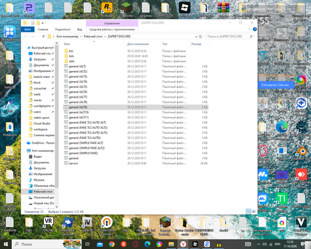Open the Opera browser taskbar icon
The image size is (311, 249).
tap(136, 244)
